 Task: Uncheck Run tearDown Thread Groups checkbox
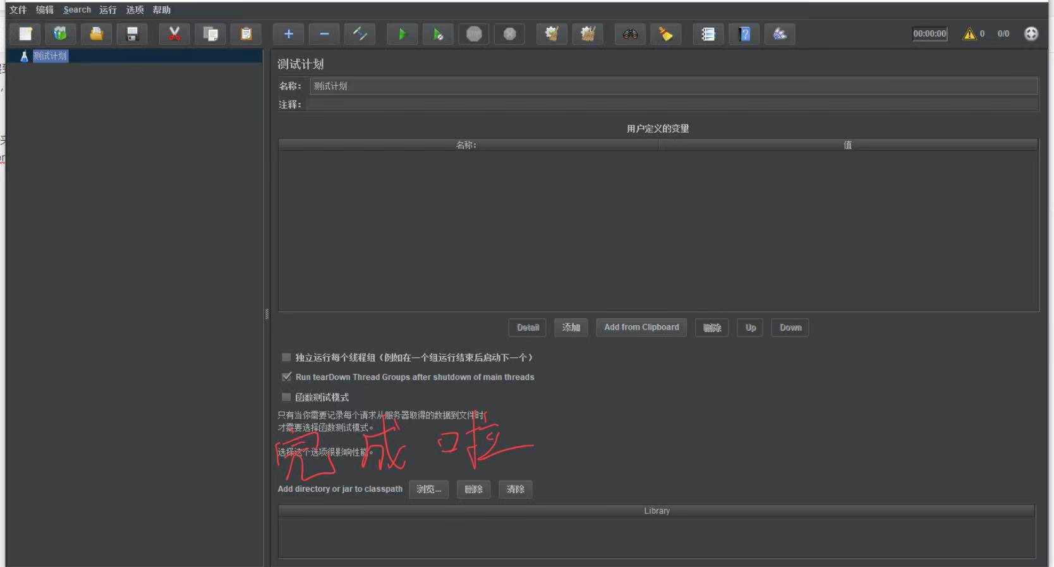tap(286, 377)
